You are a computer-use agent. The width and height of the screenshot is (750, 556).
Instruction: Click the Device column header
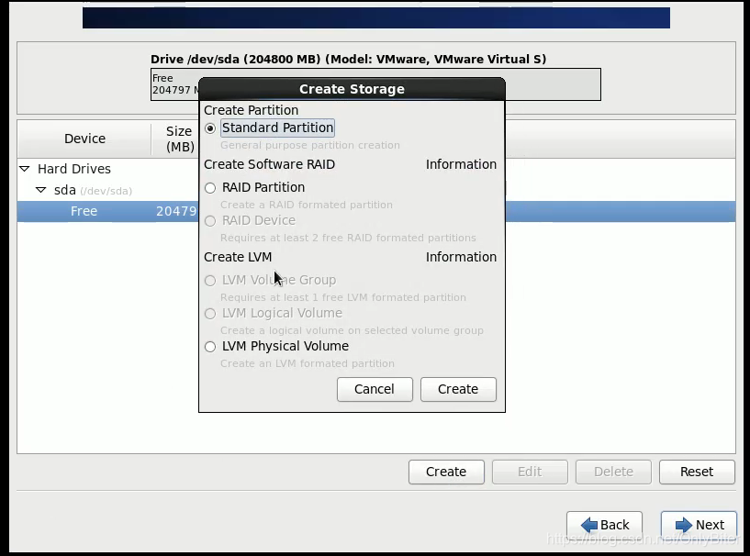[x=84, y=139]
